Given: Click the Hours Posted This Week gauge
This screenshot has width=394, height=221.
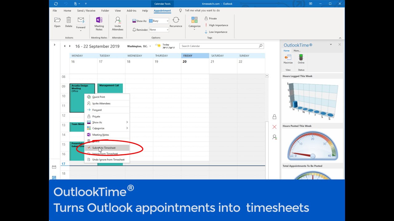Looking at the screenshot, I should 312,146.
